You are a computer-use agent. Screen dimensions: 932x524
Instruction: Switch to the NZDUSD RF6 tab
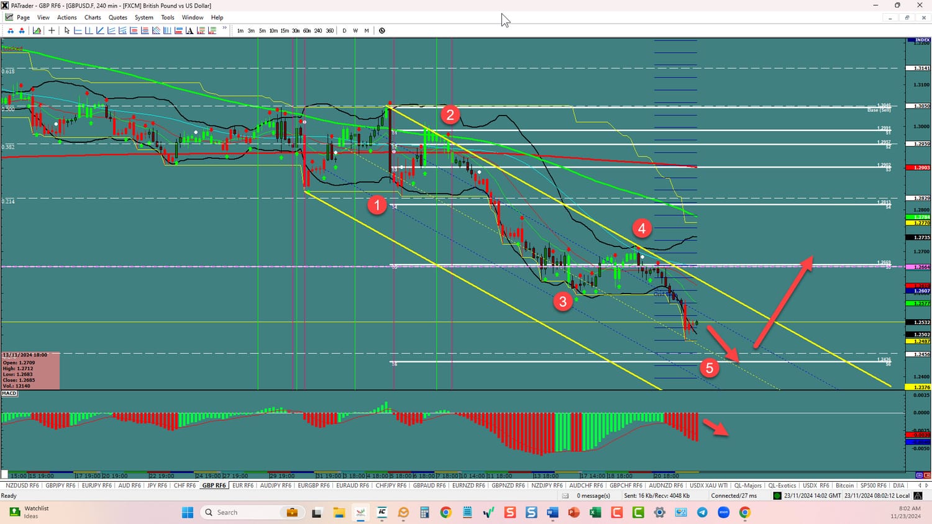point(22,486)
